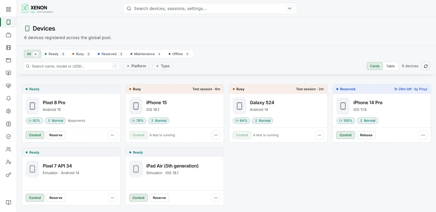The width and height of the screenshot is (436, 212).
Task: Select the All devices filter
Action: [x=32, y=54]
